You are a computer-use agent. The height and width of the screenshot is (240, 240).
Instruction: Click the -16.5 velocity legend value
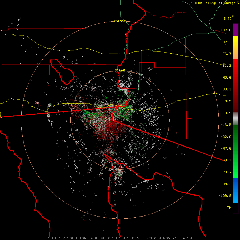(226, 125)
